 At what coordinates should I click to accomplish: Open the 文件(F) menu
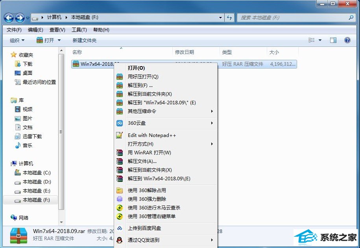pyautogui.click(x=14, y=30)
